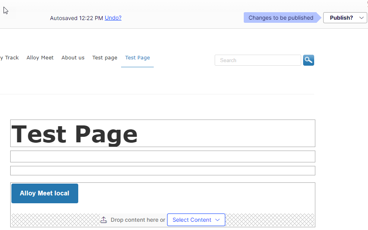This screenshot has width=368, height=230.
Task: Open the Publish? dropdown menu
Action: click(345, 18)
